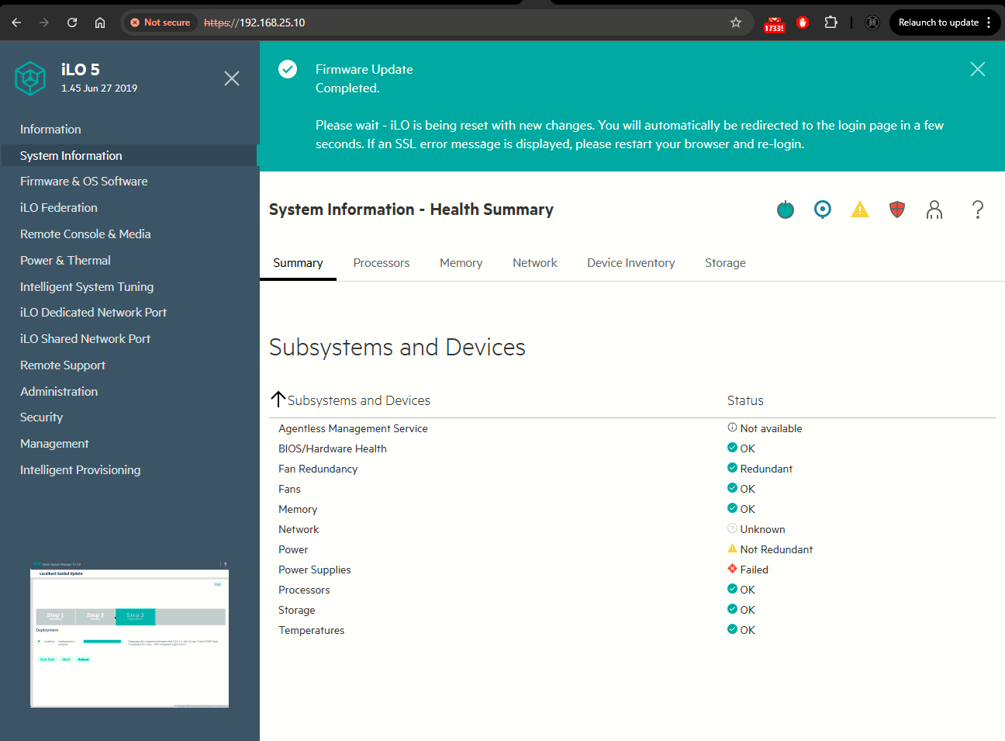The width and height of the screenshot is (1005, 741).
Task: Open the help question mark icon
Action: click(x=978, y=209)
